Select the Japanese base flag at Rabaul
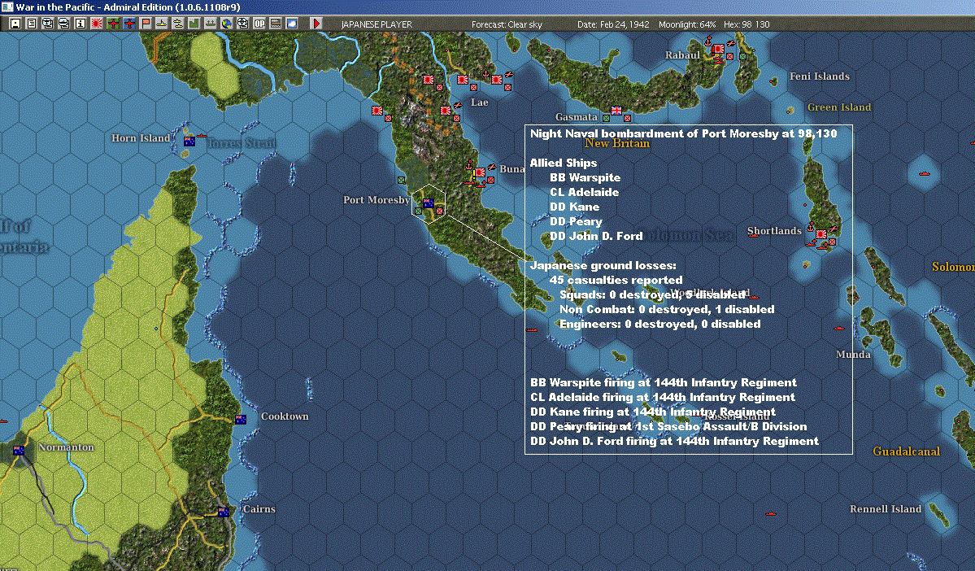 (718, 49)
